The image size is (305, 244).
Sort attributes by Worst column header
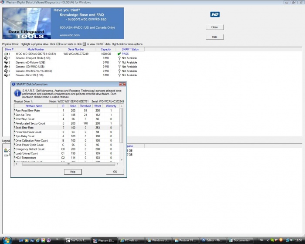coord(98,106)
